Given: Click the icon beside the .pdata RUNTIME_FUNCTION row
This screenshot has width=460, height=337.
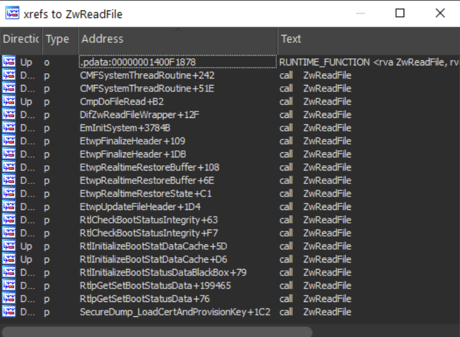Looking at the screenshot, I should pos(9,62).
